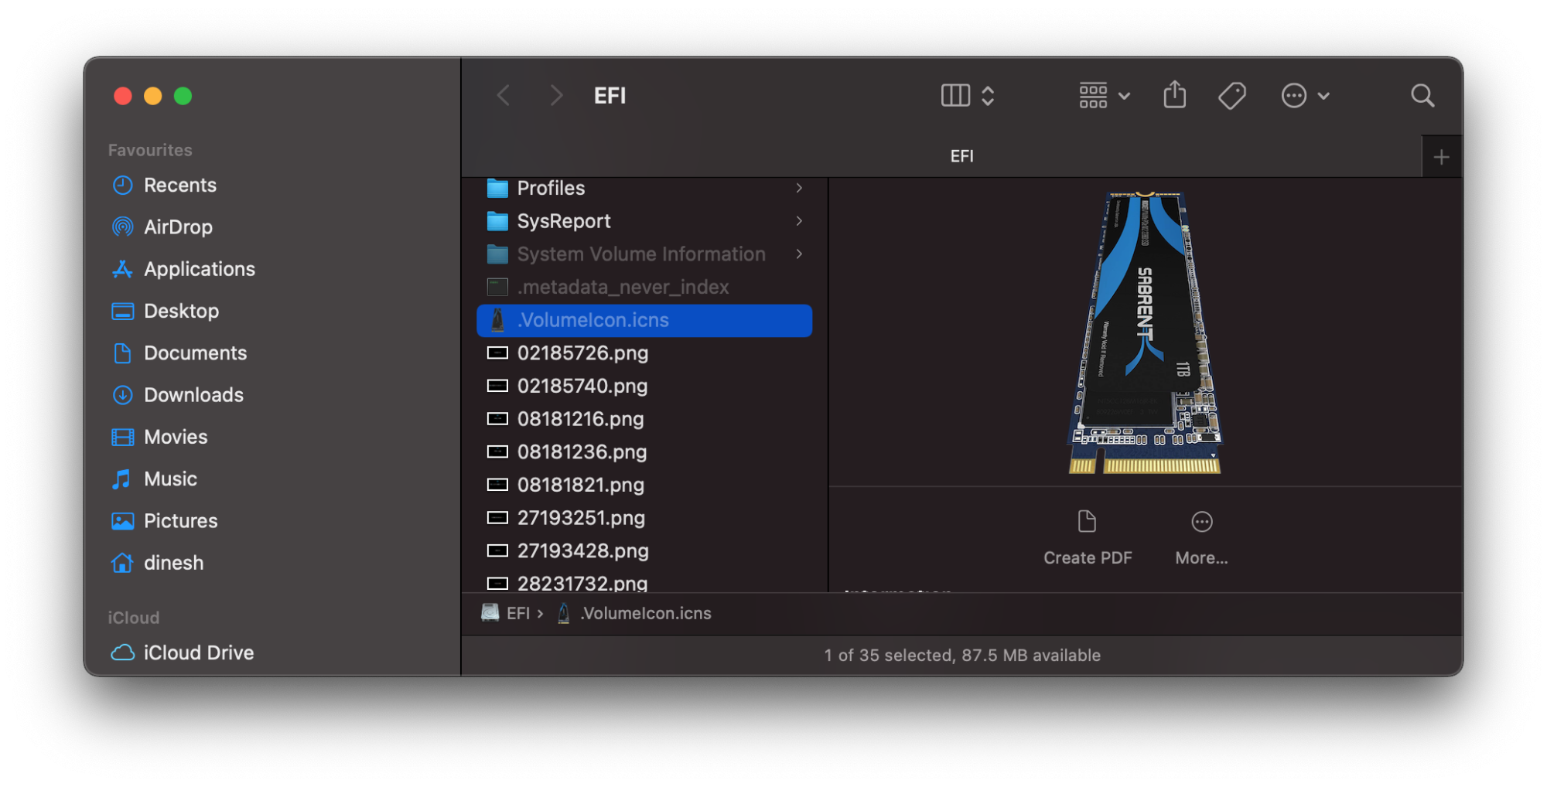Open Recents in the sidebar
Image resolution: width=1547 pixels, height=787 pixels.
click(179, 186)
